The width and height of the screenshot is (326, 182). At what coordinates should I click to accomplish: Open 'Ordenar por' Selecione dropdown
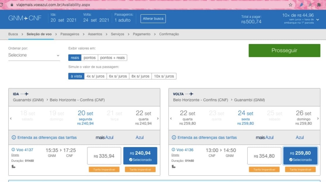(34, 55)
